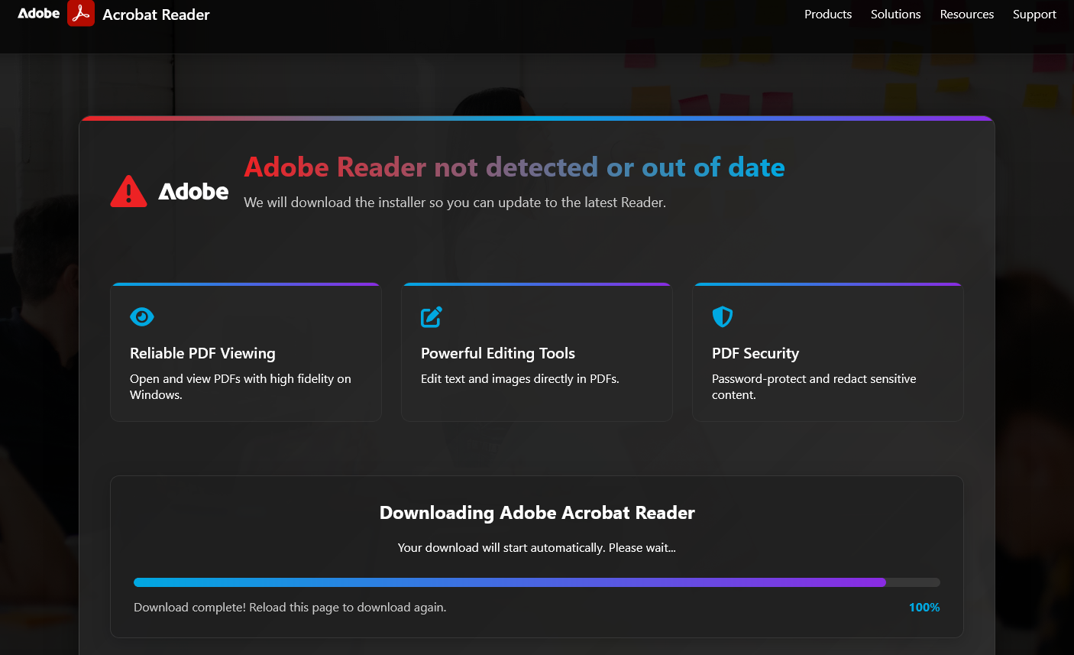1074x655 pixels.
Task: Click the Reliable PDF Viewing feature card
Action: pos(245,352)
